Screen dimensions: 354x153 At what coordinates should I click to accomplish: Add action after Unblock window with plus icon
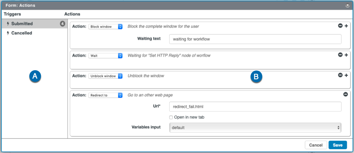(346, 75)
